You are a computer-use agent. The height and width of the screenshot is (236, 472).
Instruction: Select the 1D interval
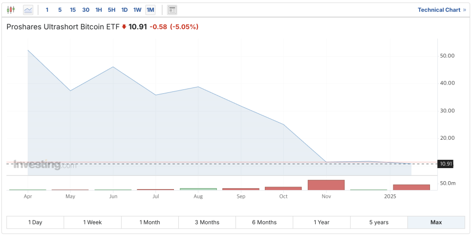click(x=125, y=10)
